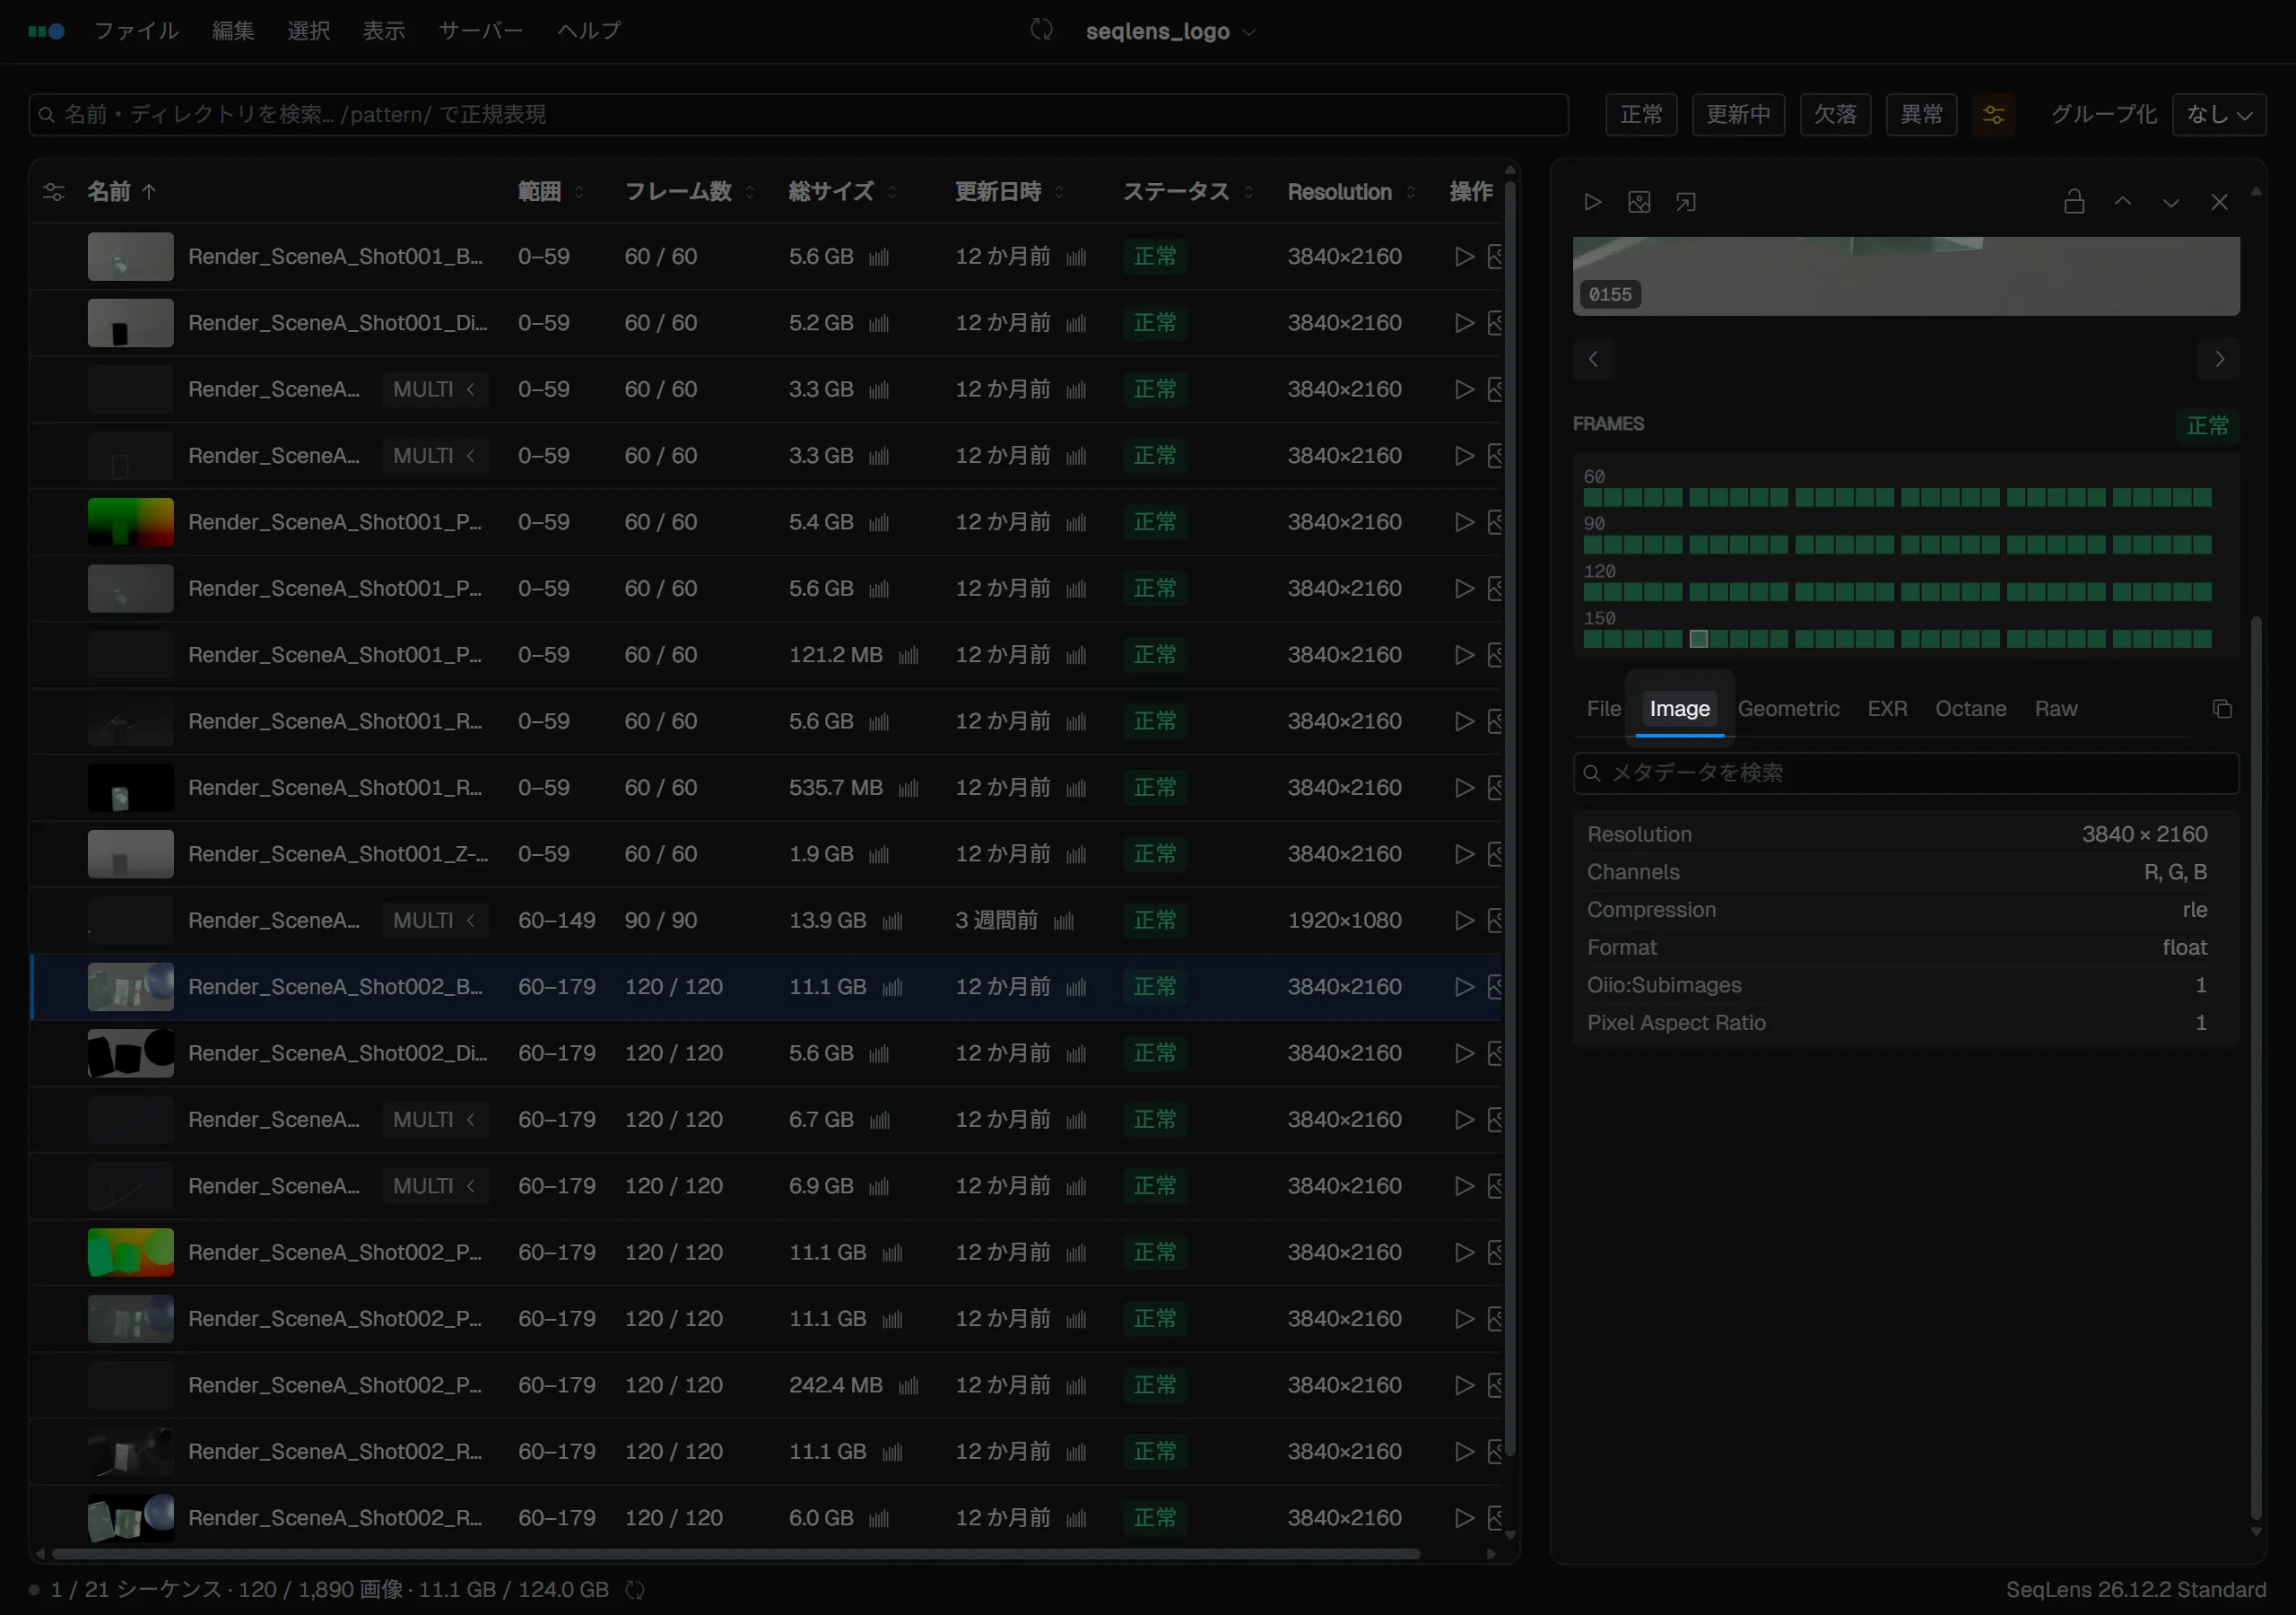Sort by the 更新日時 column header
The width and height of the screenshot is (2296, 1615).
(x=1009, y=191)
